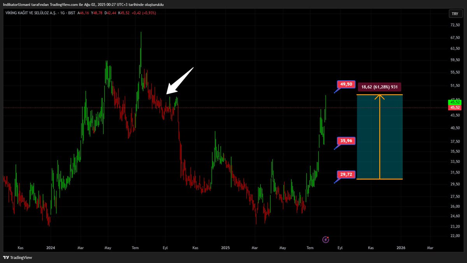Click the opening value A46,16 in header
Viewport: 467px width, 263px height.
point(84,13)
